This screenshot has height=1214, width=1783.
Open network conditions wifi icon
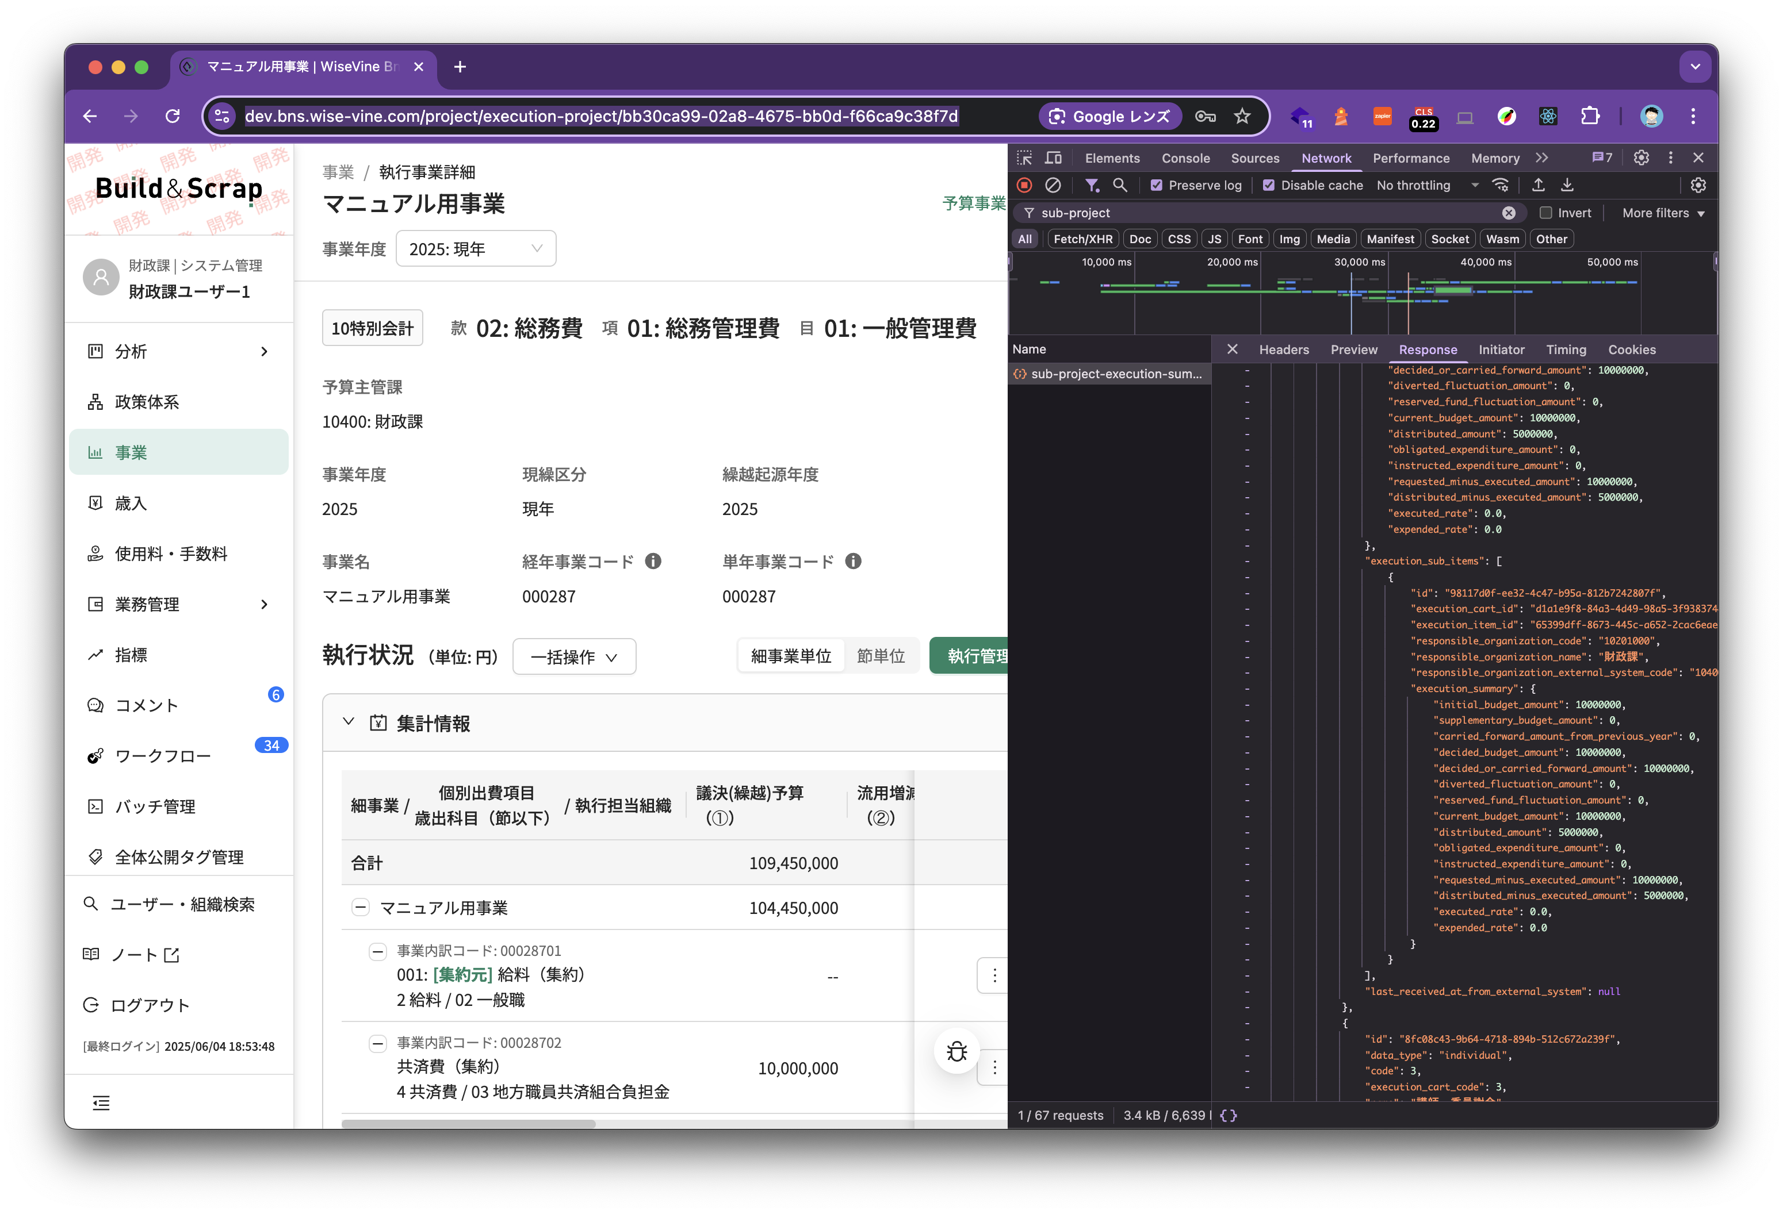[x=1500, y=185]
